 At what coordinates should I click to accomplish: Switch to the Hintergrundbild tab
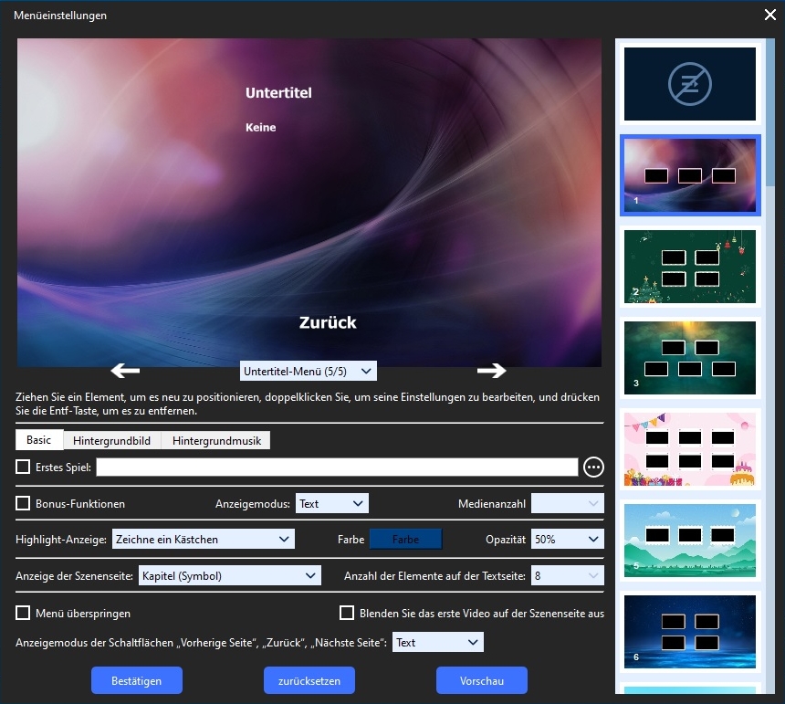tap(111, 441)
